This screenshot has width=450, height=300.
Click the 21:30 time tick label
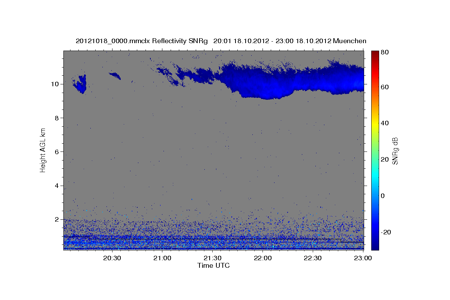point(212,258)
